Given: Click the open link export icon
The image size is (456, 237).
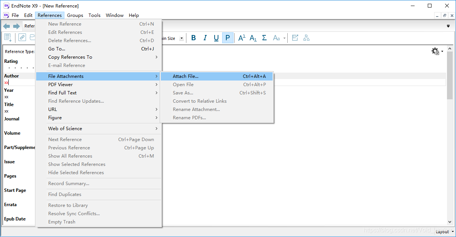Looking at the screenshot, I should tap(295, 38).
